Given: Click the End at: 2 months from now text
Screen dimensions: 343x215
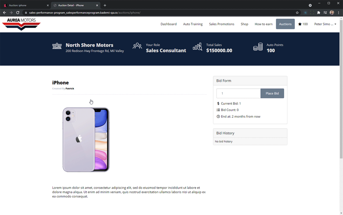Looking at the screenshot, I should pos(241,116).
